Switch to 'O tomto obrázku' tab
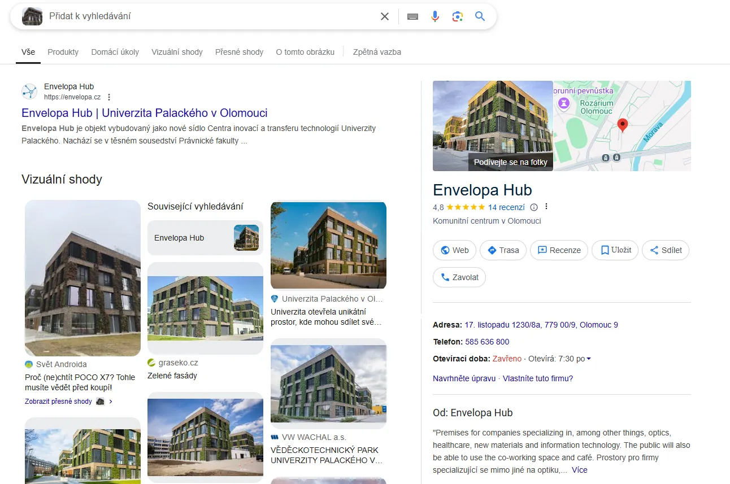730x484 pixels. click(305, 52)
